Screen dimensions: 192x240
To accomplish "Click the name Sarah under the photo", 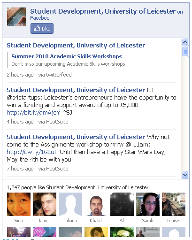I will click(147, 221).
